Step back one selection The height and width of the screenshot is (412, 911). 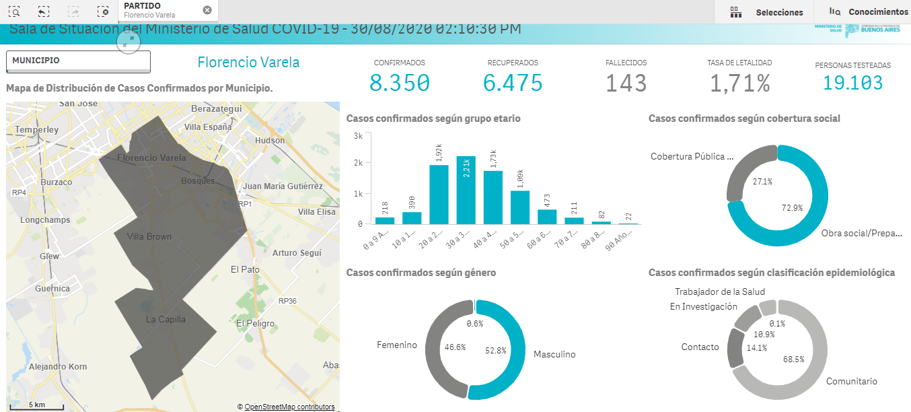click(x=44, y=11)
